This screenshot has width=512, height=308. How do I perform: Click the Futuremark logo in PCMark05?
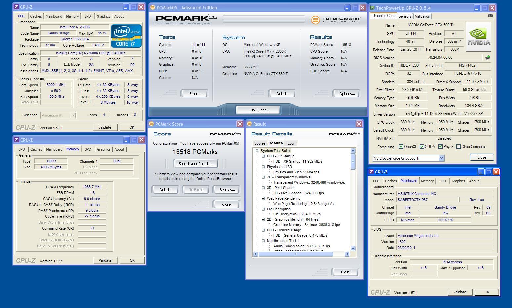pos(335,20)
